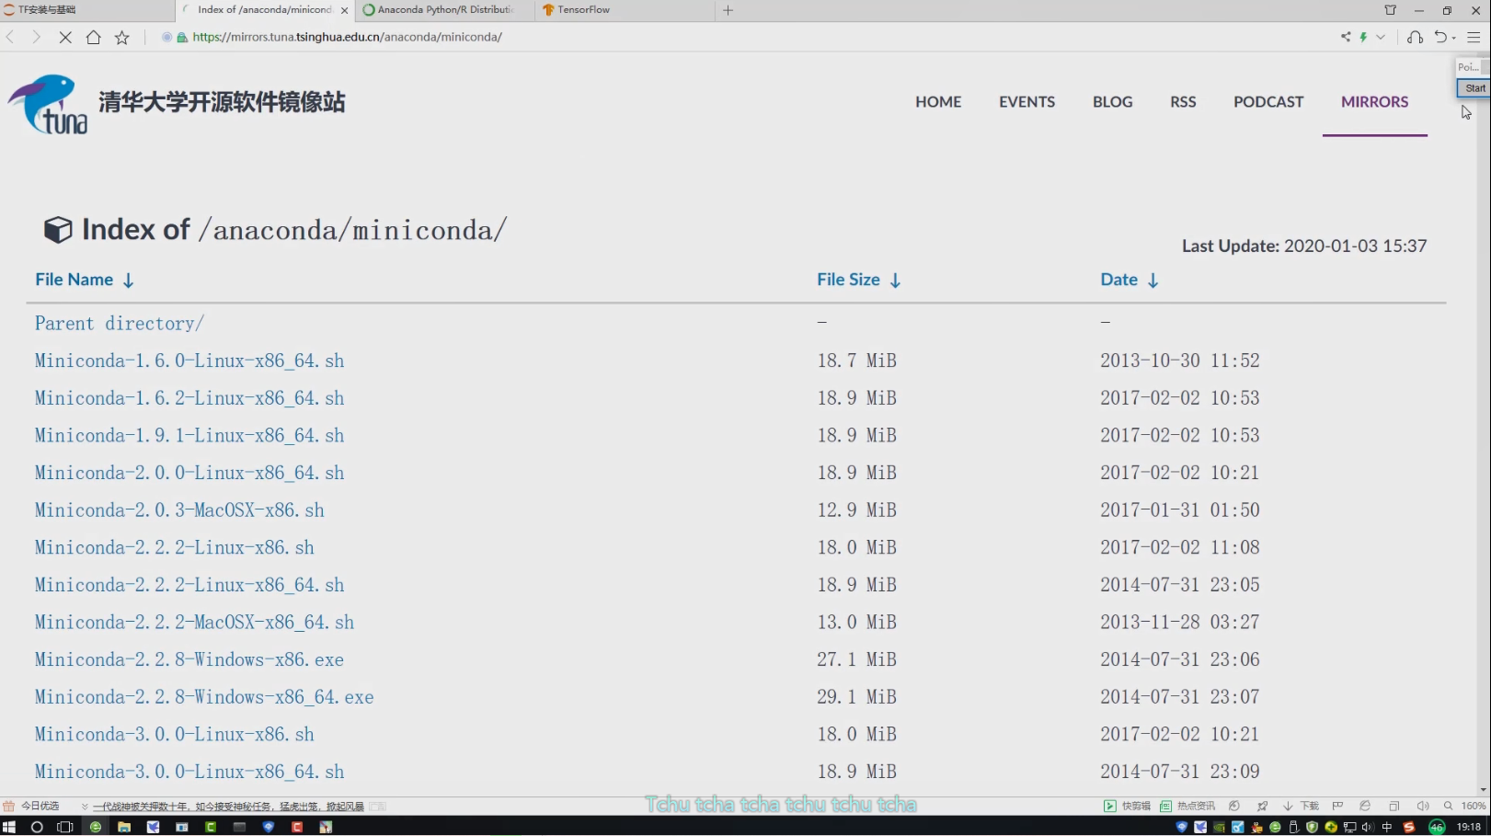Open the headphones icon in the toolbar
Screen dimensions: 1491x836
(x=1415, y=37)
